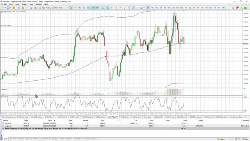This screenshot has width=250, height=141.
Task: Open the BTCUSD.p,Weekly chart tab
Action: 196,117
